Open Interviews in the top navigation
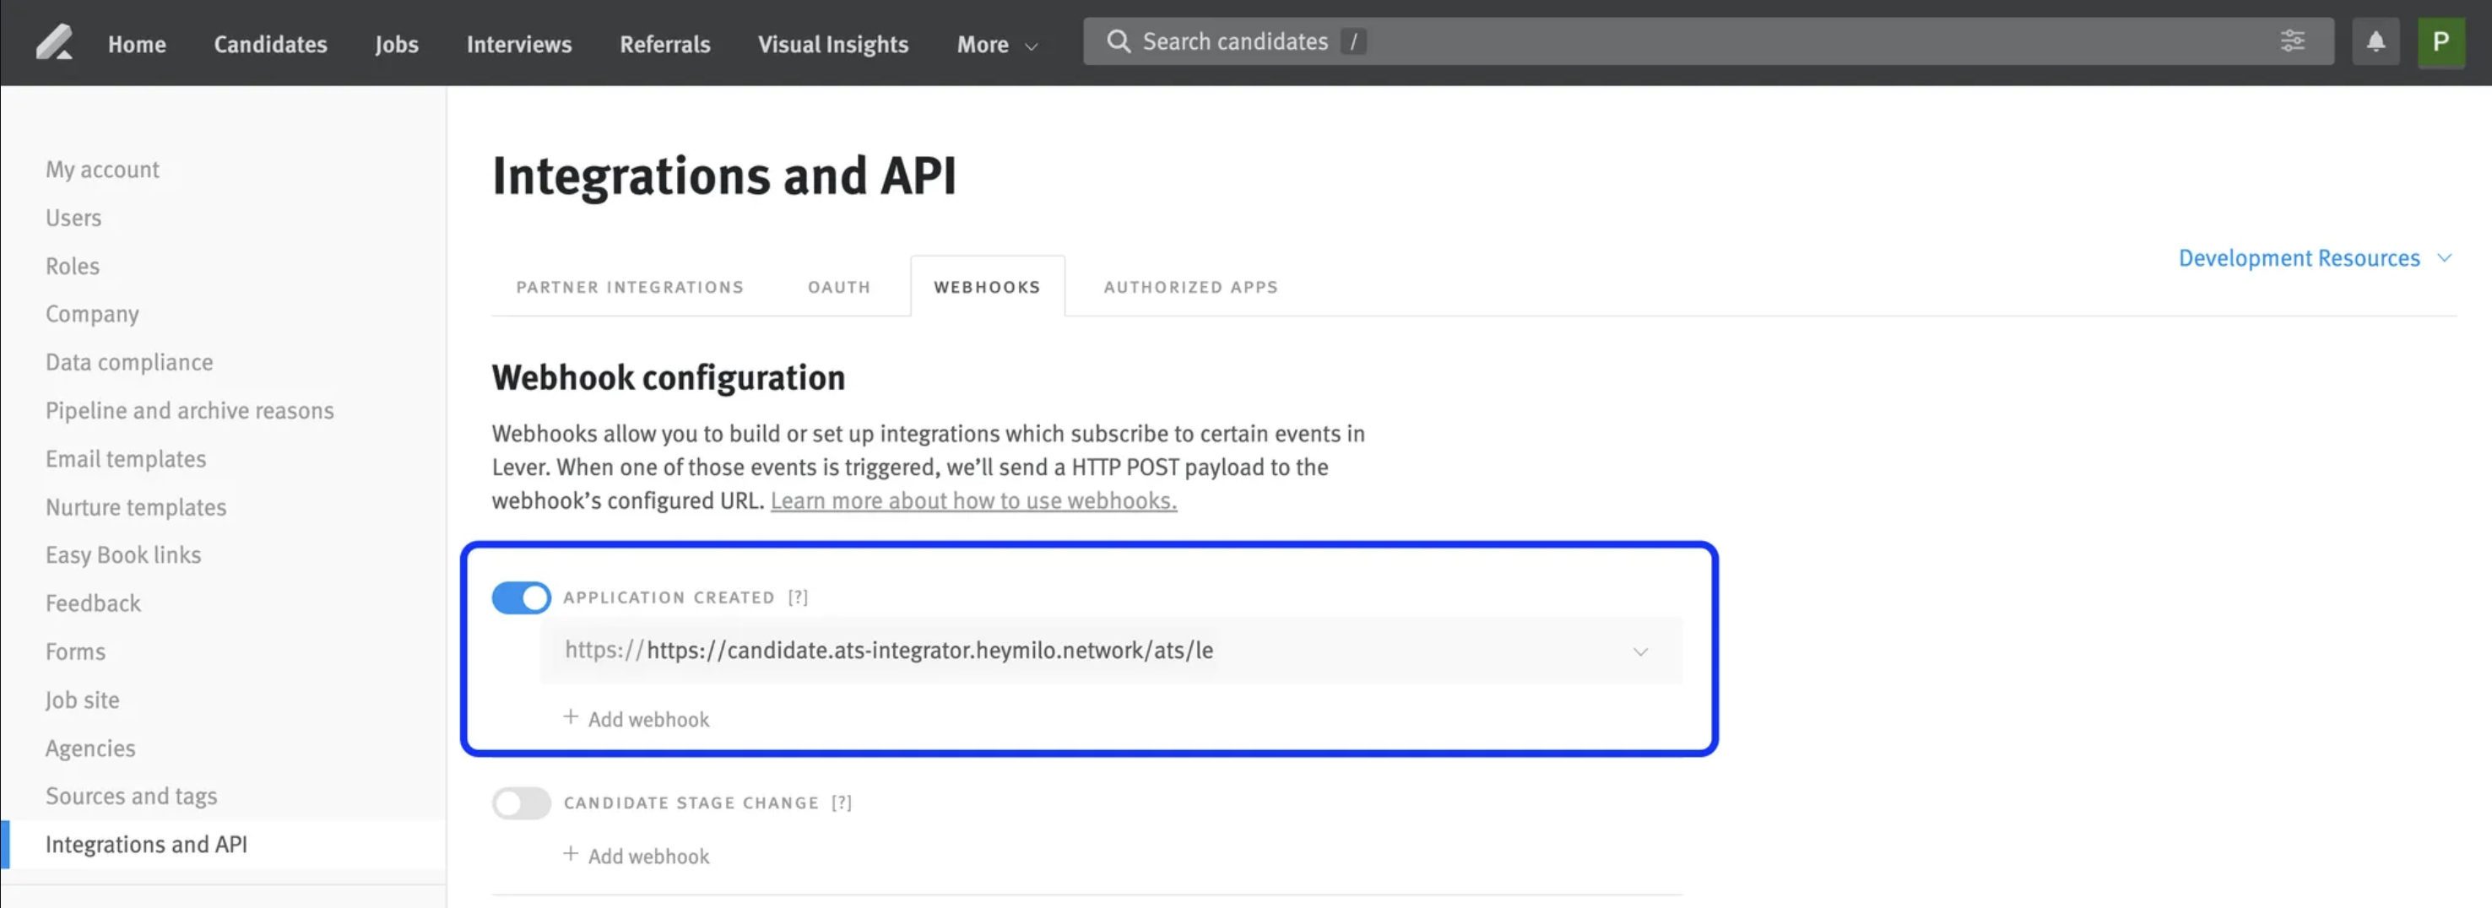Viewport: 2492px width, 908px height. pos(519,45)
